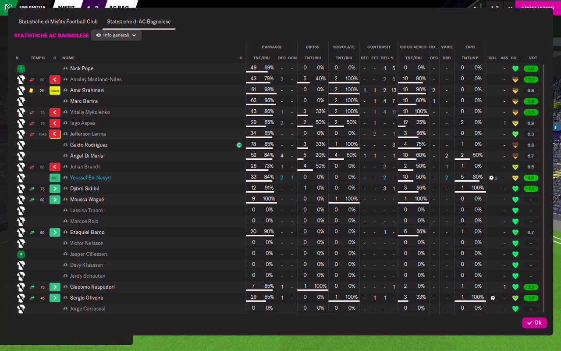Screen dimensions: 561x351
Task: Click the green MiC badge for Youssef En-Nesyri
Action: click(55, 178)
